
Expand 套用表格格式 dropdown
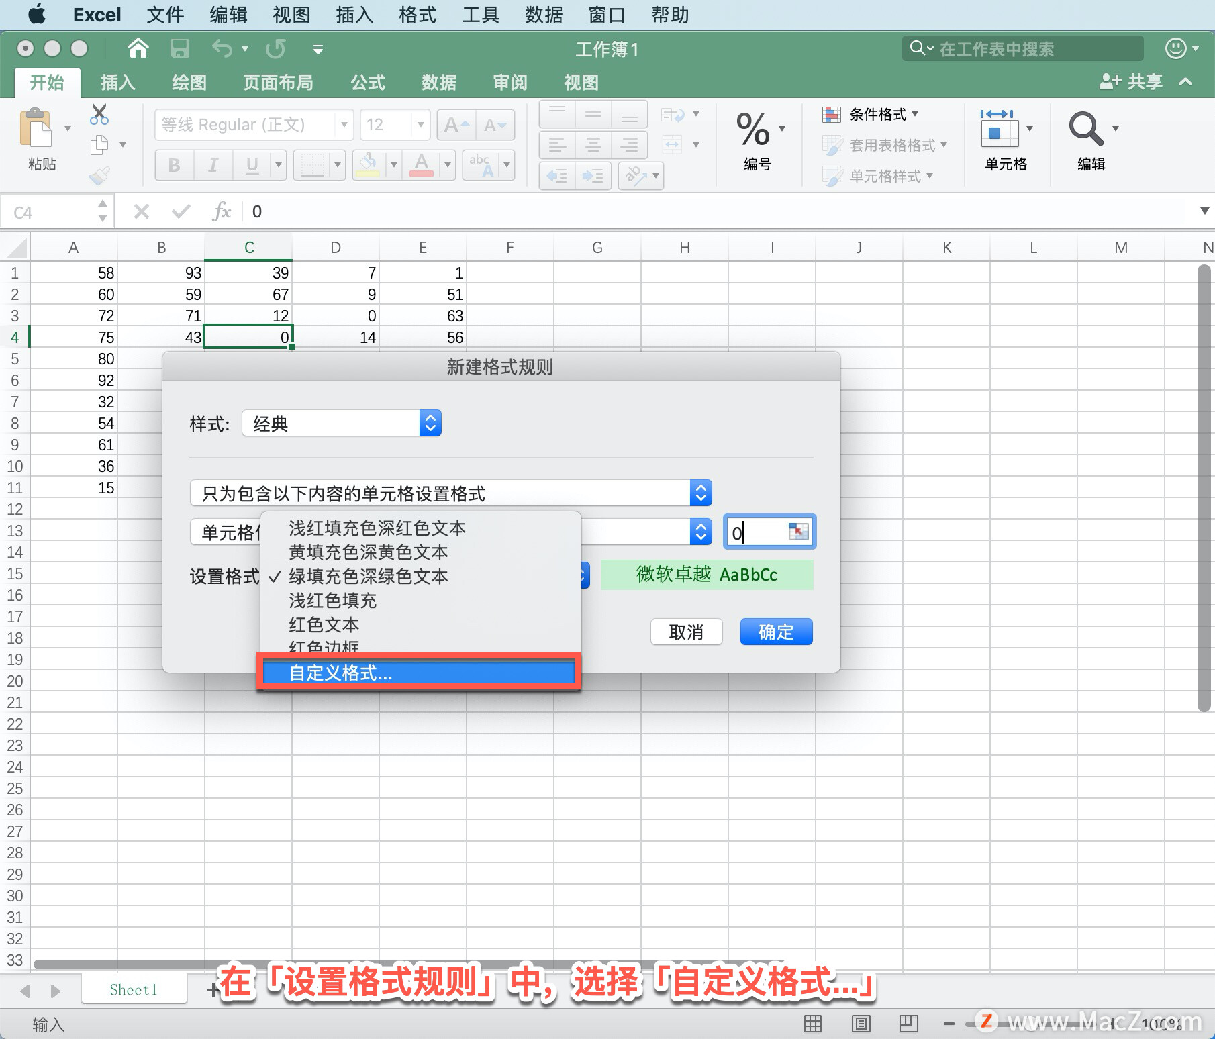pyautogui.click(x=885, y=145)
